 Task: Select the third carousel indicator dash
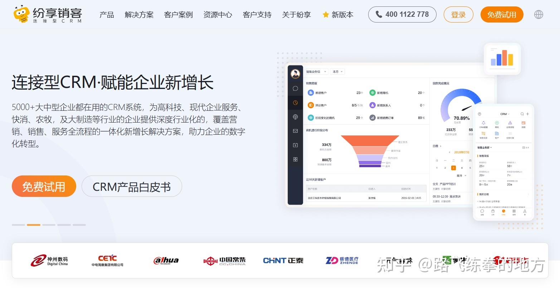[x=49, y=225]
